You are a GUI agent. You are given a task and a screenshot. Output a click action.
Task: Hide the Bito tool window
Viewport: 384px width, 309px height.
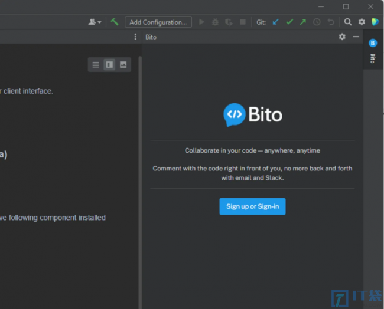pos(356,37)
